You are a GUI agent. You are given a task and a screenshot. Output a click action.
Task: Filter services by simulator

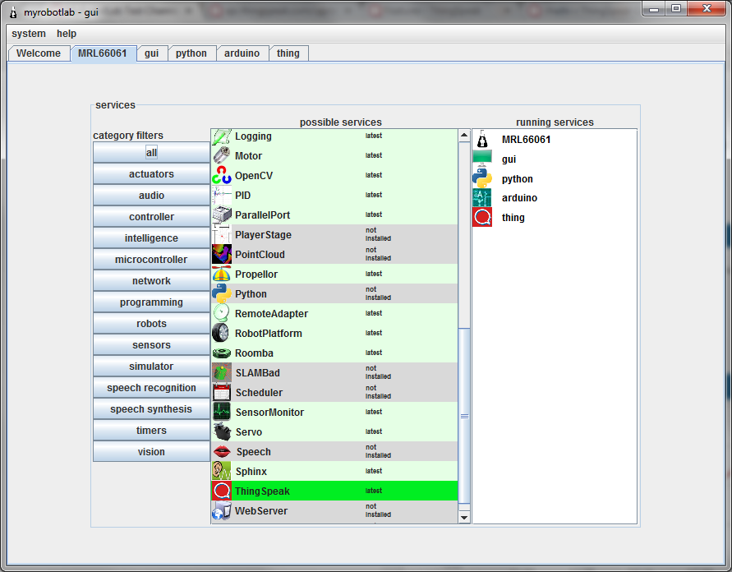[x=151, y=367]
